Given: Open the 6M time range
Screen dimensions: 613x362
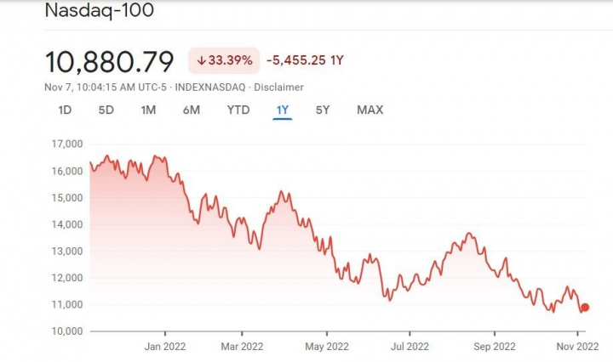Looking at the screenshot, I should (191, 110).
